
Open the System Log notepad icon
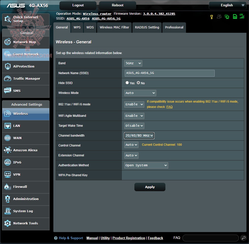pyautogui.click(x=7, y=211)
